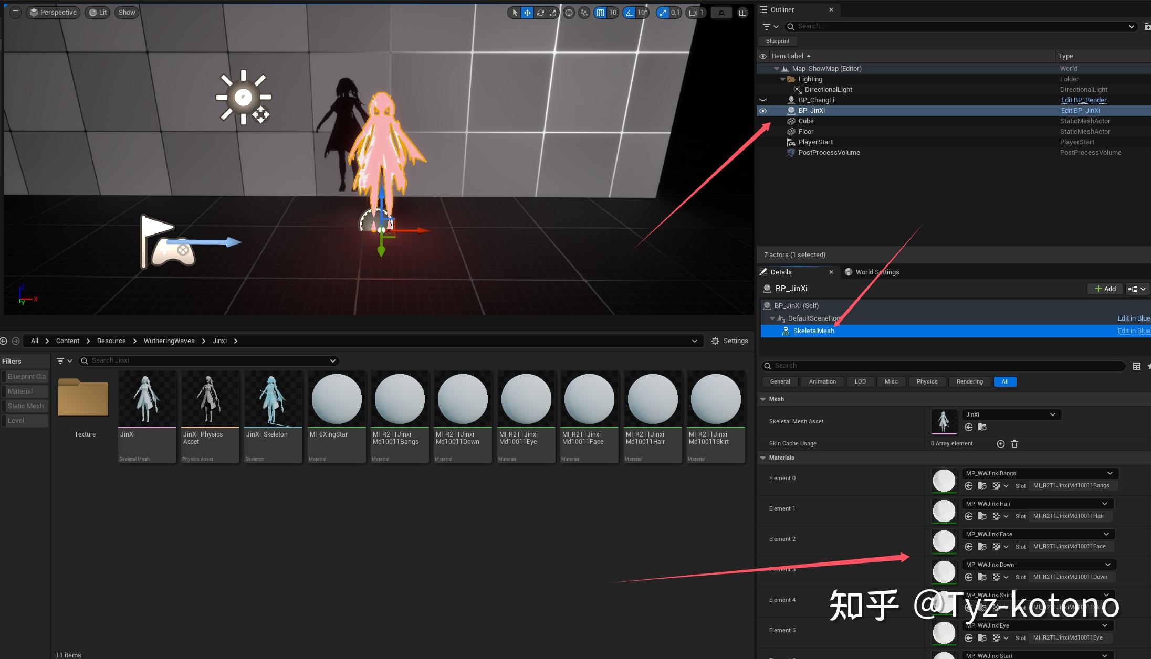Viewport: 1151px width, 659px height.
Task: Open the Perspective viewport dropdown
Action: tap(53, 12)
